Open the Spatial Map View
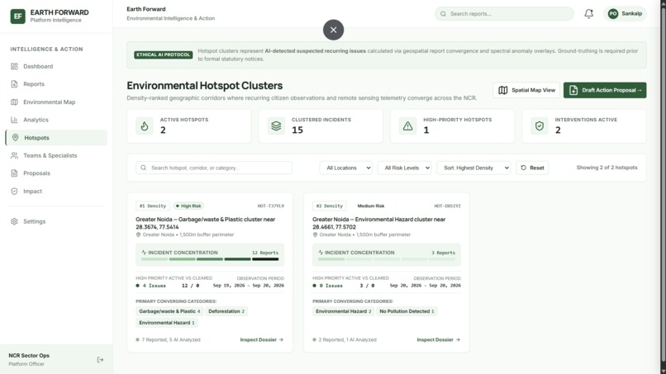 tap(526, 90)
